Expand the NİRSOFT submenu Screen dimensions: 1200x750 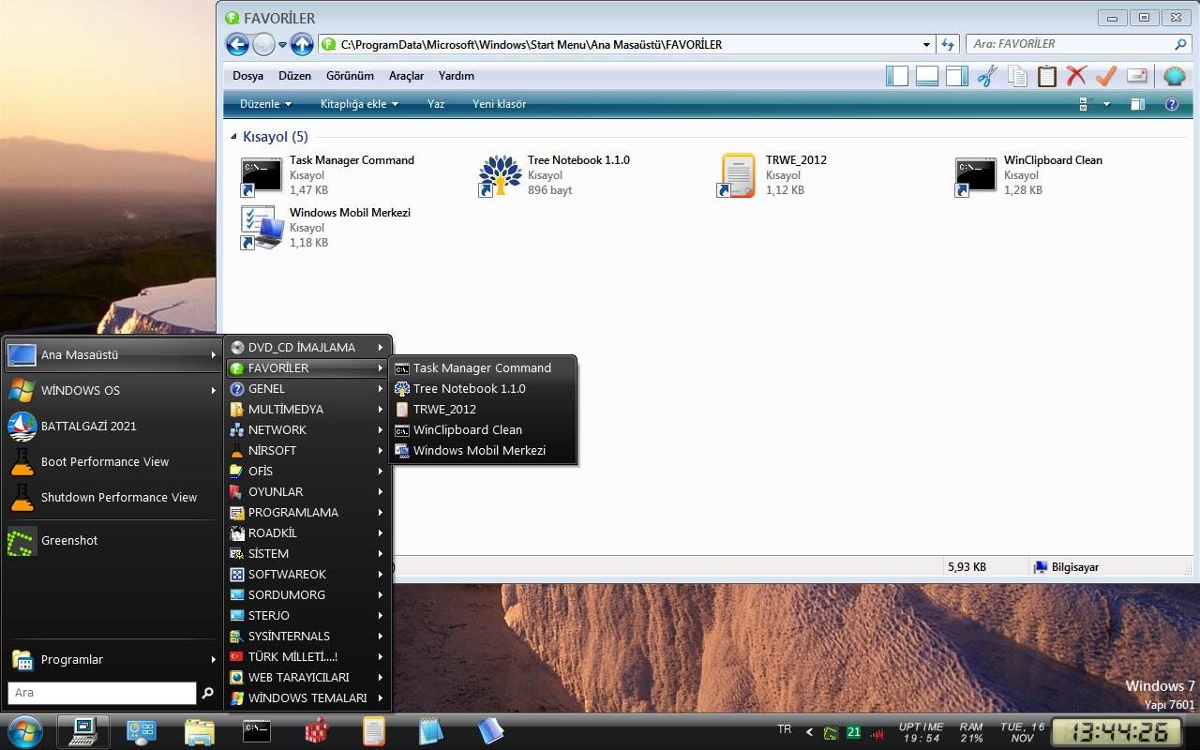[x=307, y=451]
